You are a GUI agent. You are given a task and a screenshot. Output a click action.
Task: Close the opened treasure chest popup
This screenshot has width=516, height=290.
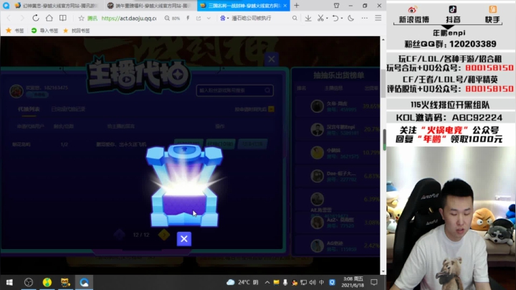[x=184, y=239]
